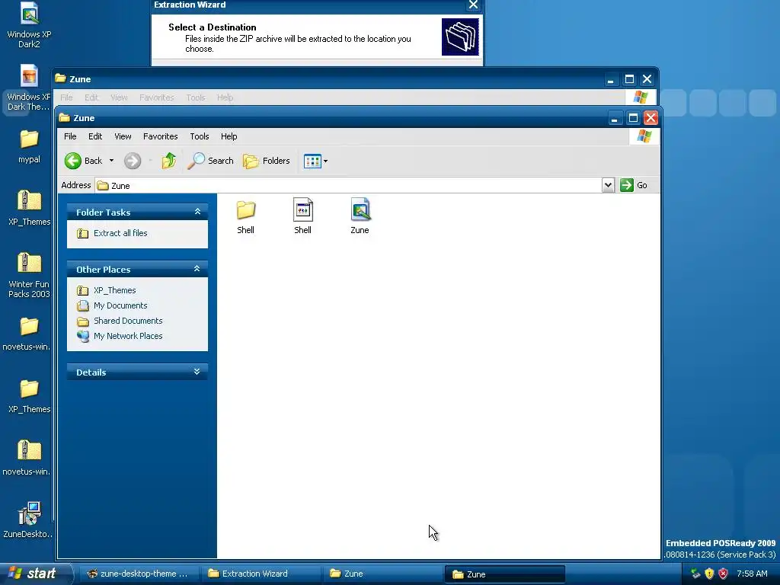
Task: Select Winter Fun Packs 2003 desktop icon
Action: pyautogui.click(x=29, y=275)
